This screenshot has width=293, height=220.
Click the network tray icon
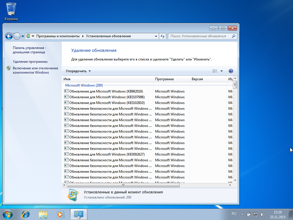(256, 215)
